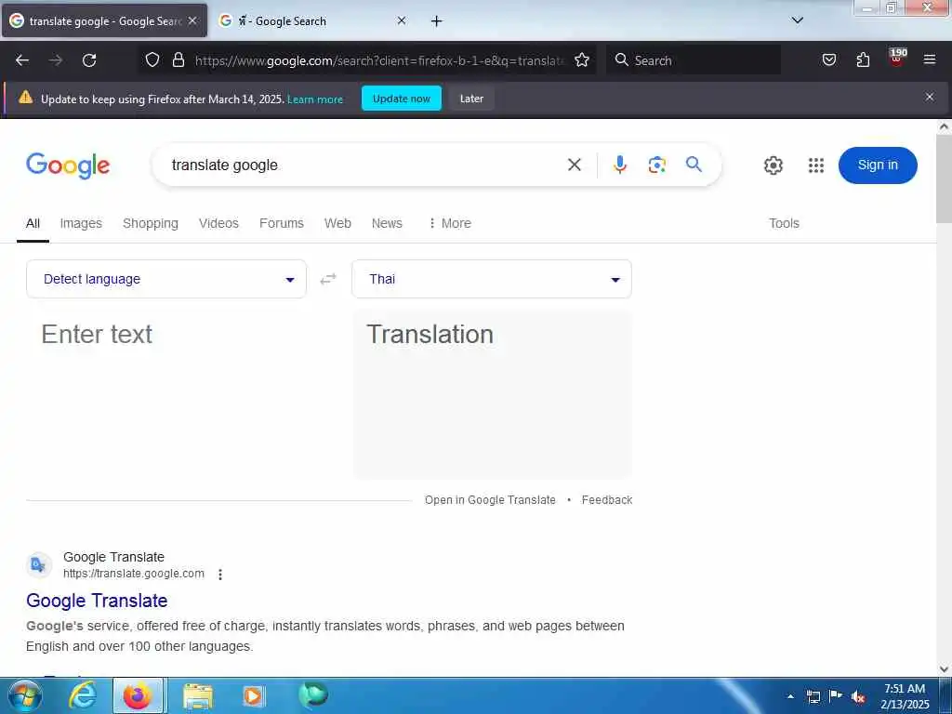This screenshot has width=952, height=714.
Task: Submit search with the magnifier icon
Action: (694, 164)
